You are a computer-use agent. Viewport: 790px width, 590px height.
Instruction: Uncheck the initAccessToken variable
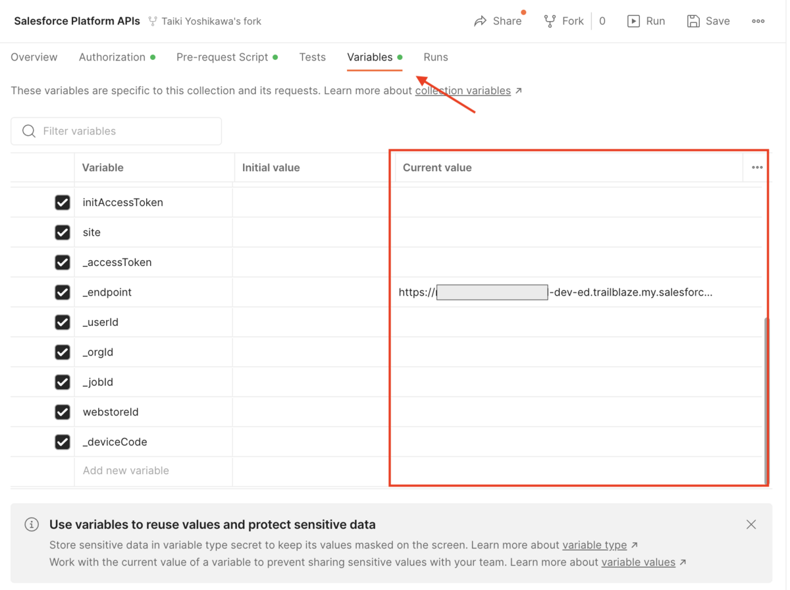pyautogui.click(x=63, y=202)
